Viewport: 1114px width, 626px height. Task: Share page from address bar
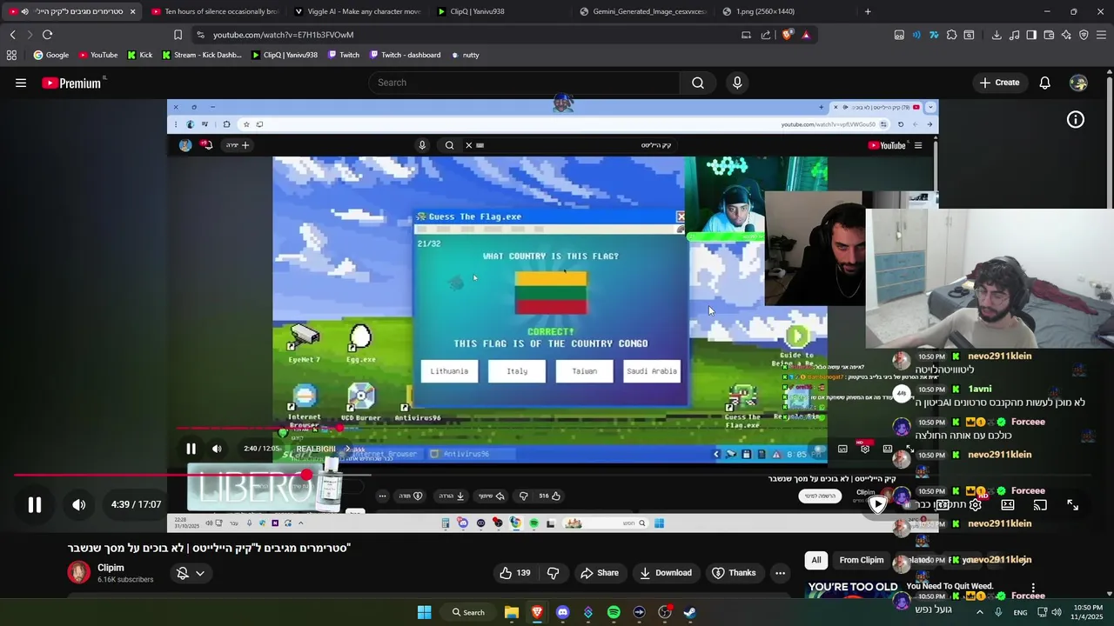(766, 35)
